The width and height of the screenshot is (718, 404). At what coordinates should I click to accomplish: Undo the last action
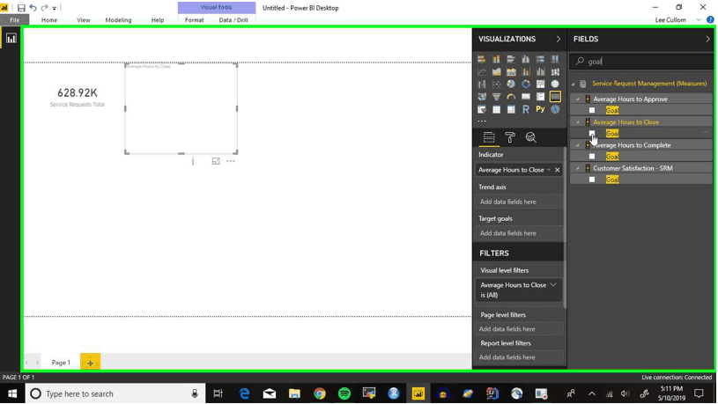tap(33, 8)
